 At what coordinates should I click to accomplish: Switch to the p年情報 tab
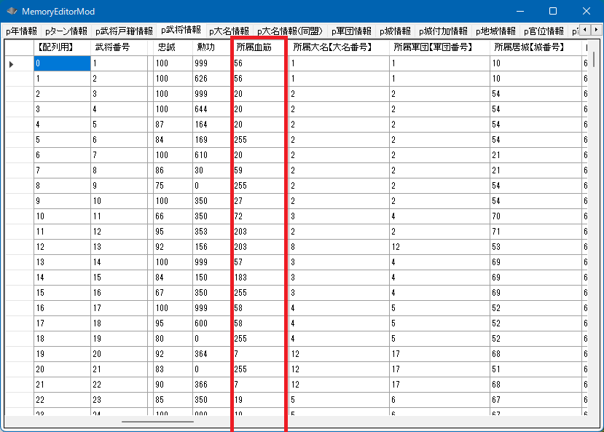click(21, 31)
